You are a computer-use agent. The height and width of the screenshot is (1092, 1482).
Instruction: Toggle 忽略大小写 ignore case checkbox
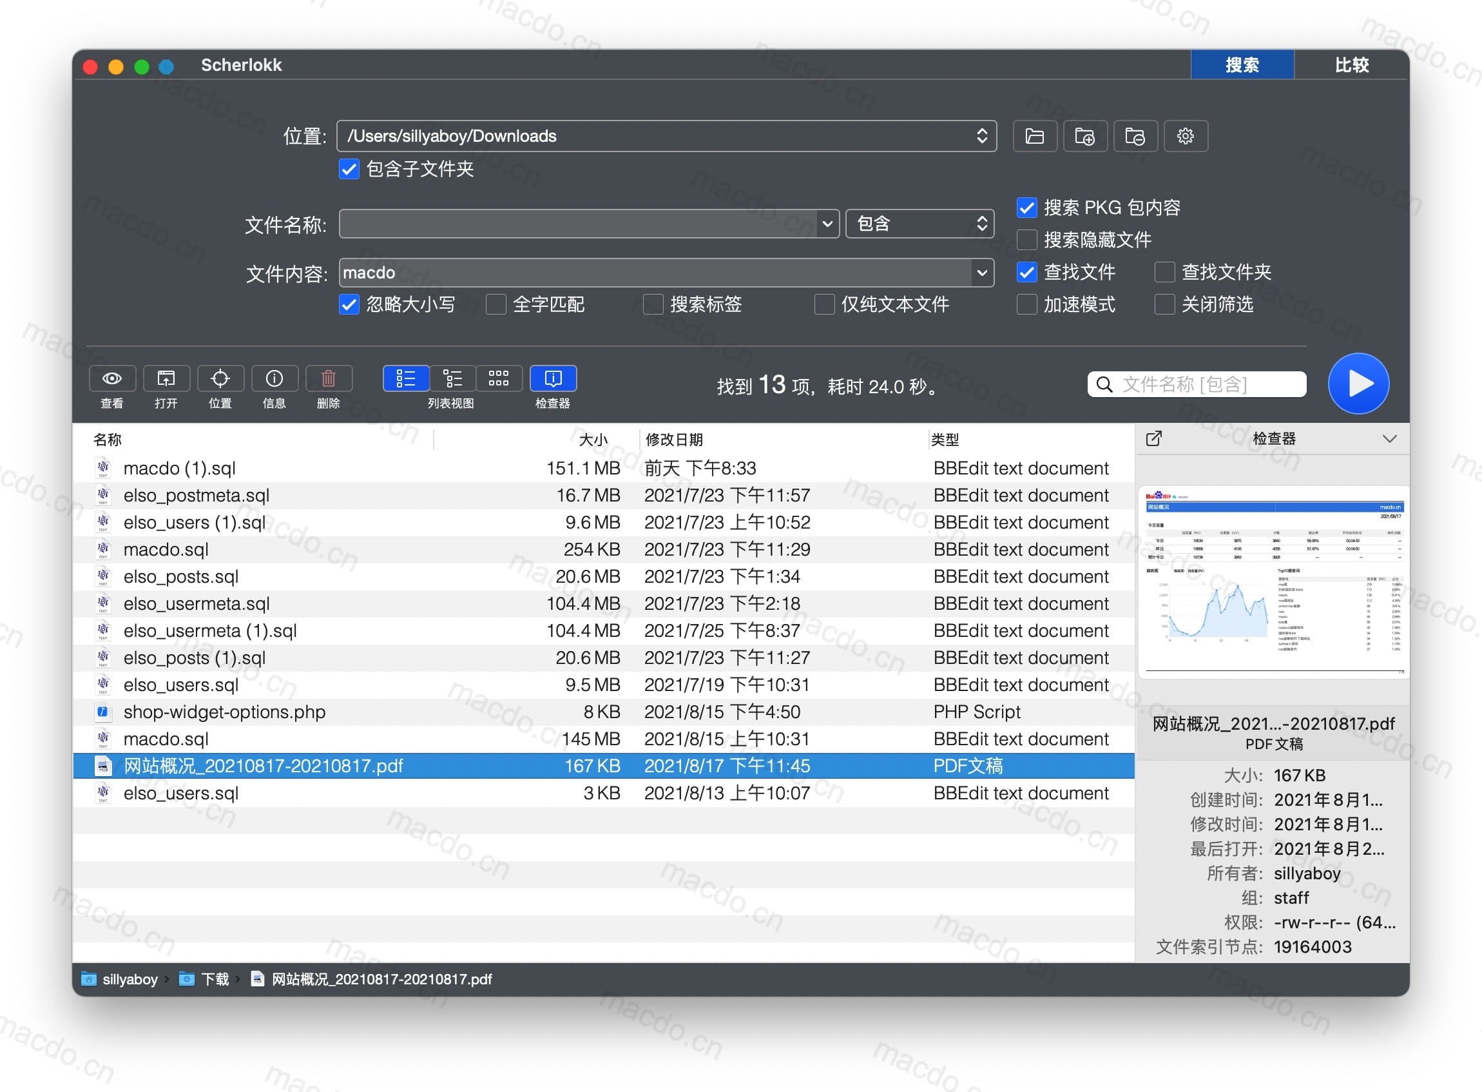click(349, 304)
